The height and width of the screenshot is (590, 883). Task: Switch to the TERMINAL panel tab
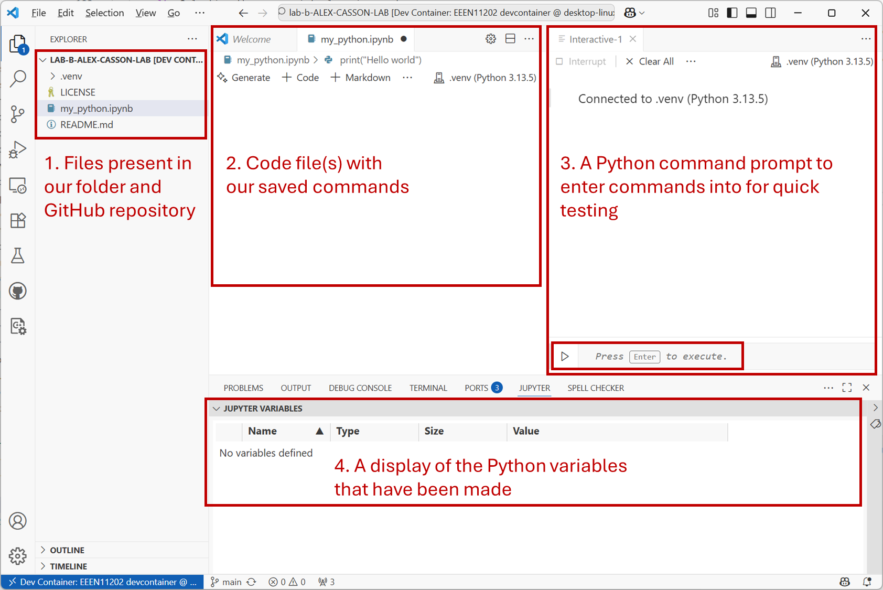click(428, 388)
